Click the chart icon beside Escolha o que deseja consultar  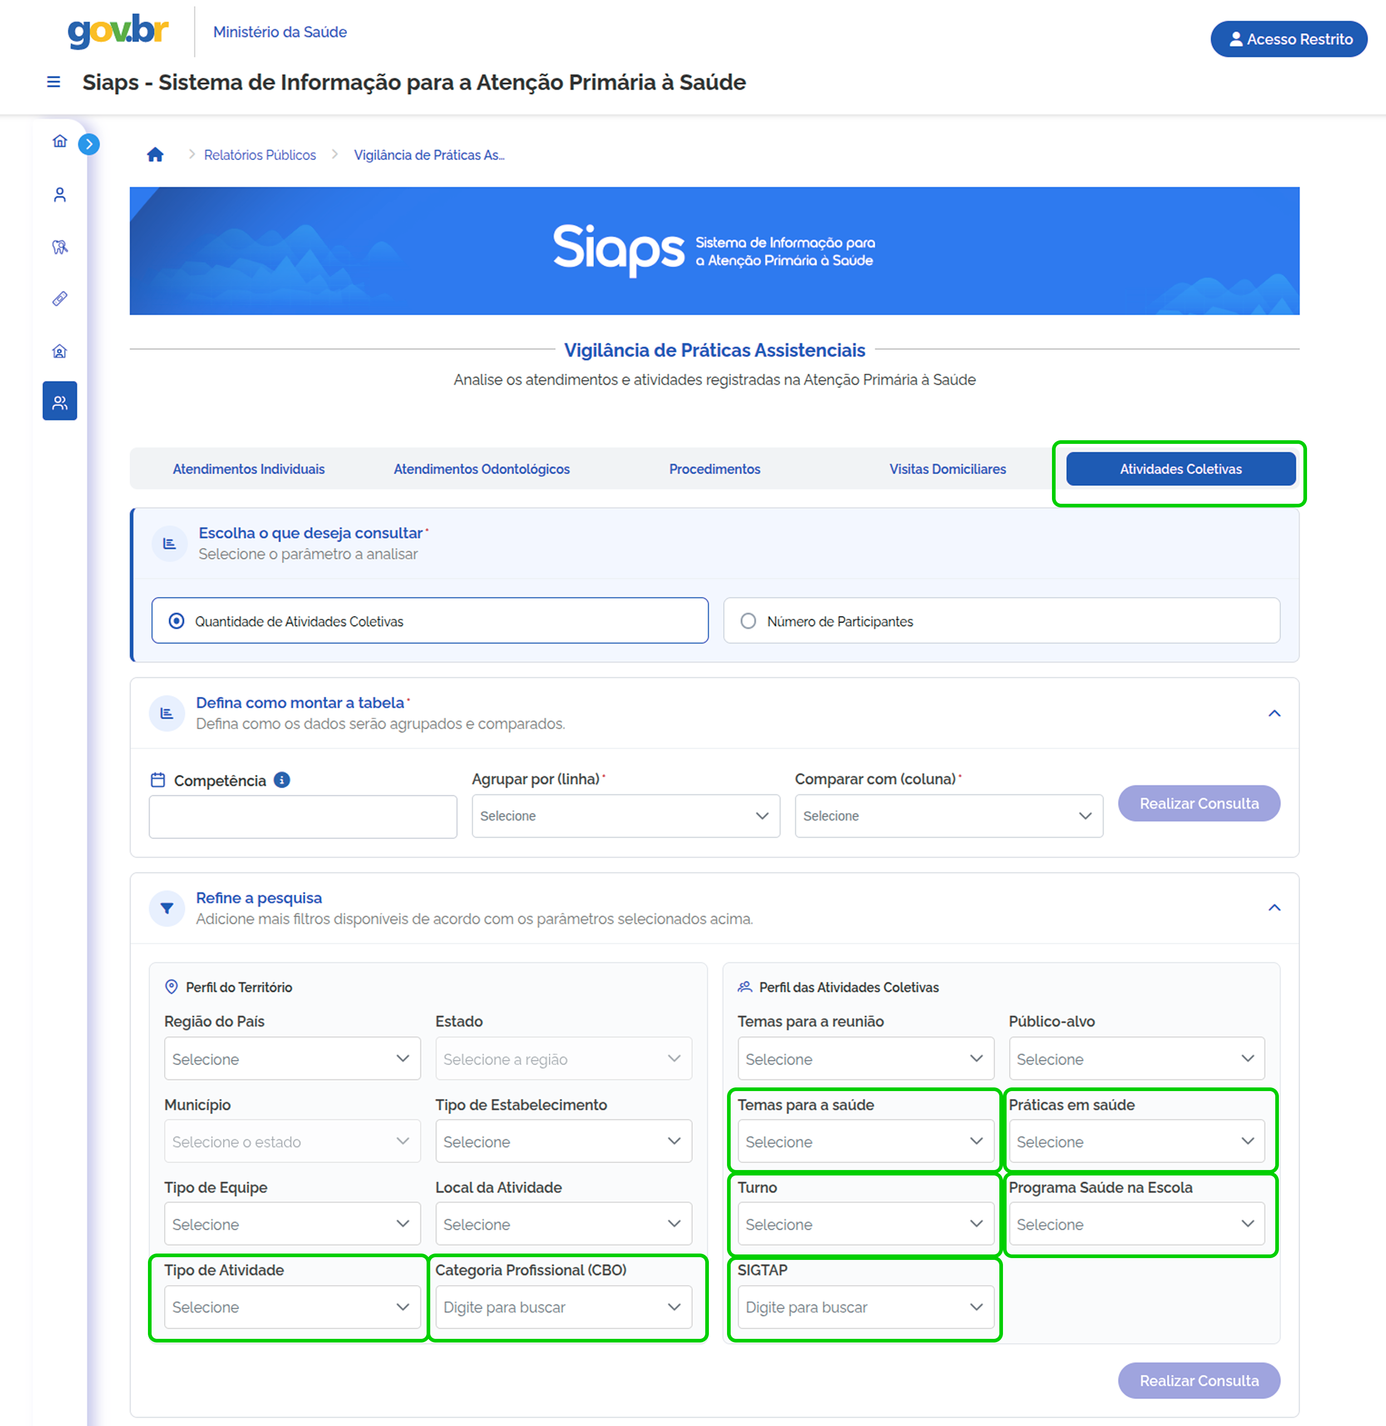(x=170, y=544)
